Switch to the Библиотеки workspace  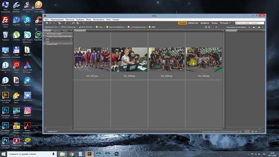click(193, 23)
